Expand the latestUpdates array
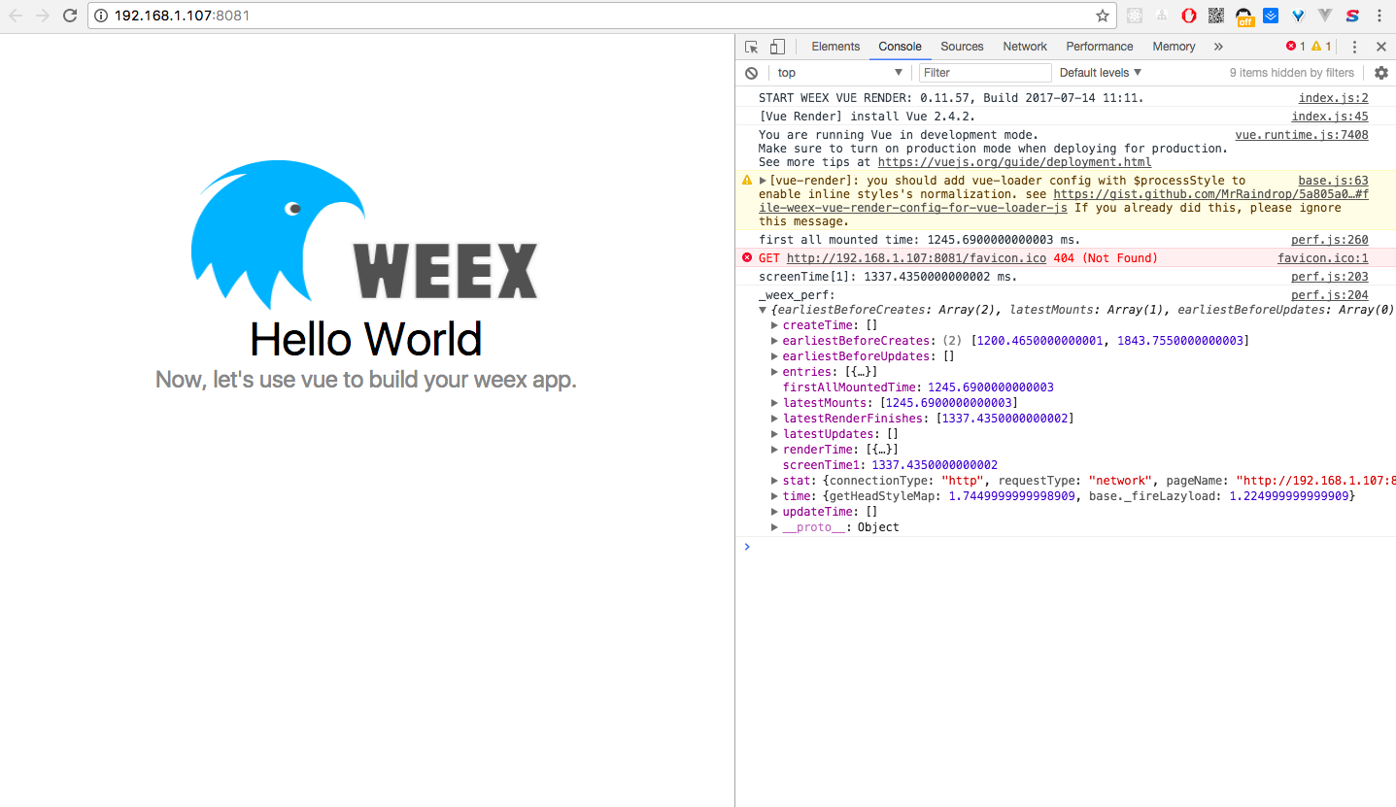Viewport: 1396px width, 807px height. point(775,434)
